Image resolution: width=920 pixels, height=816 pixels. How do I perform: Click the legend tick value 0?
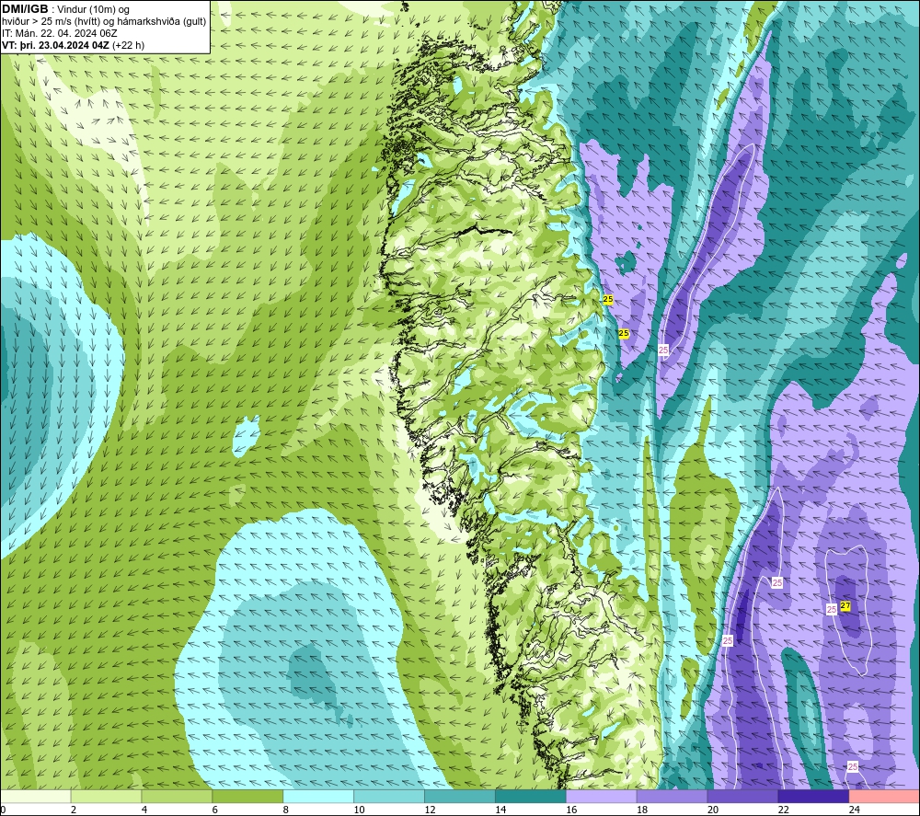click(3, 810)
